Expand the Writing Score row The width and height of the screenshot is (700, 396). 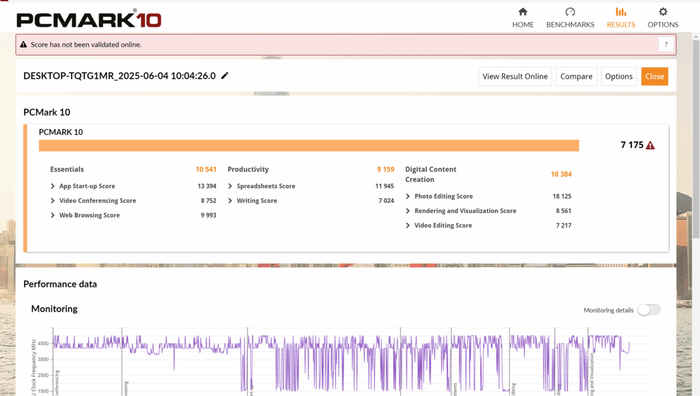[x=230, y=201]
